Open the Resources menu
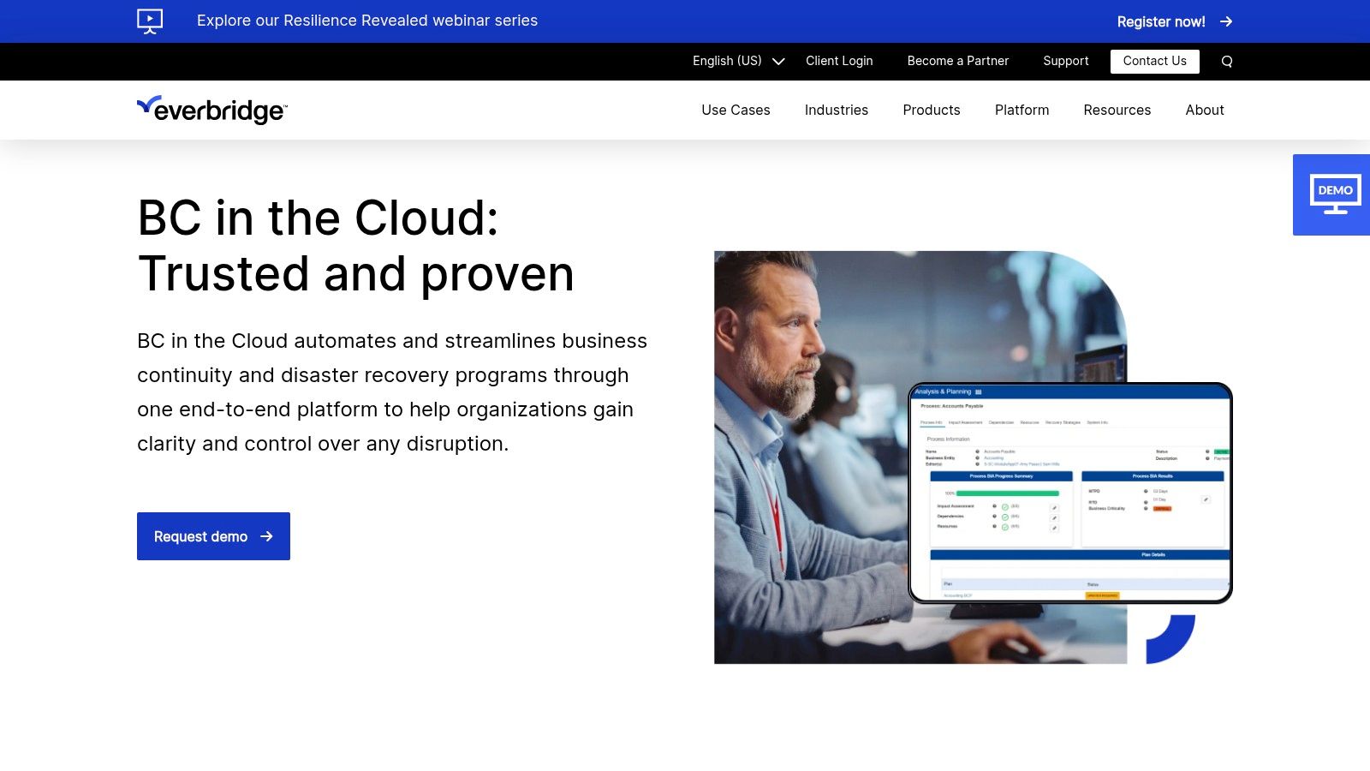Image resolution: width=1370 pixels, height=771 pixels. (x=1117, y=110)
